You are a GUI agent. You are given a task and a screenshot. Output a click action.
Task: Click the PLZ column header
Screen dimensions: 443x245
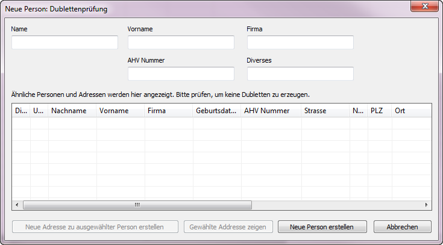point(379,111)
